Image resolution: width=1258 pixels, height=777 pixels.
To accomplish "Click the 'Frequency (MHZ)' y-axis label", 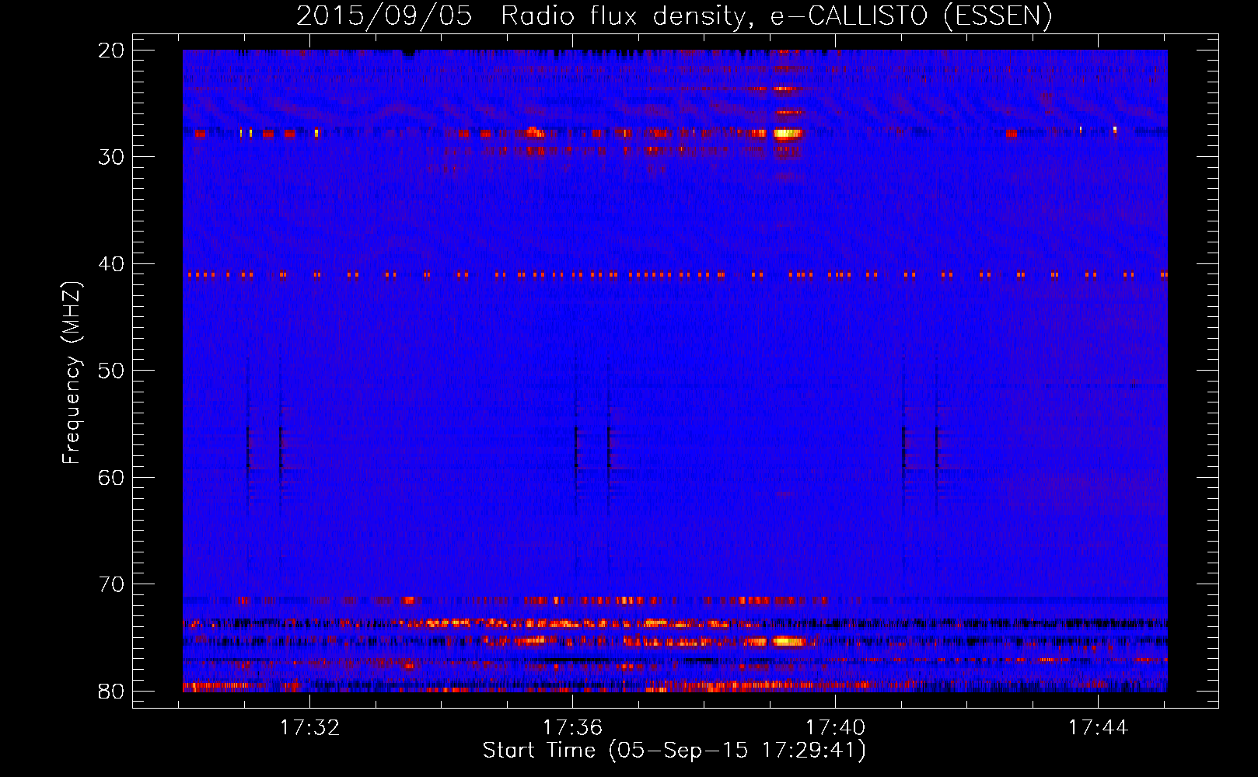I will [71, 373].
